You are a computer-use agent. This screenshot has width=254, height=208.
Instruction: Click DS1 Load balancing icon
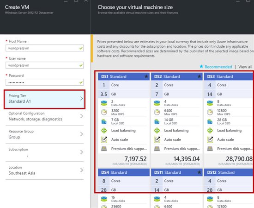(104, 131)
